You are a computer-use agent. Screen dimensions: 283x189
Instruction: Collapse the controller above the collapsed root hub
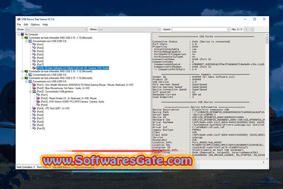[x=22, y=71]
